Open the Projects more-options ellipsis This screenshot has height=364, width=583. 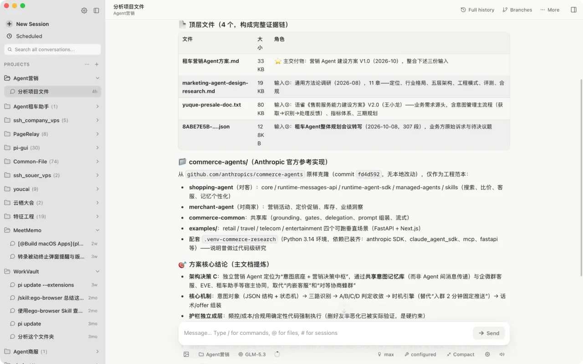[x=87, y=64]
